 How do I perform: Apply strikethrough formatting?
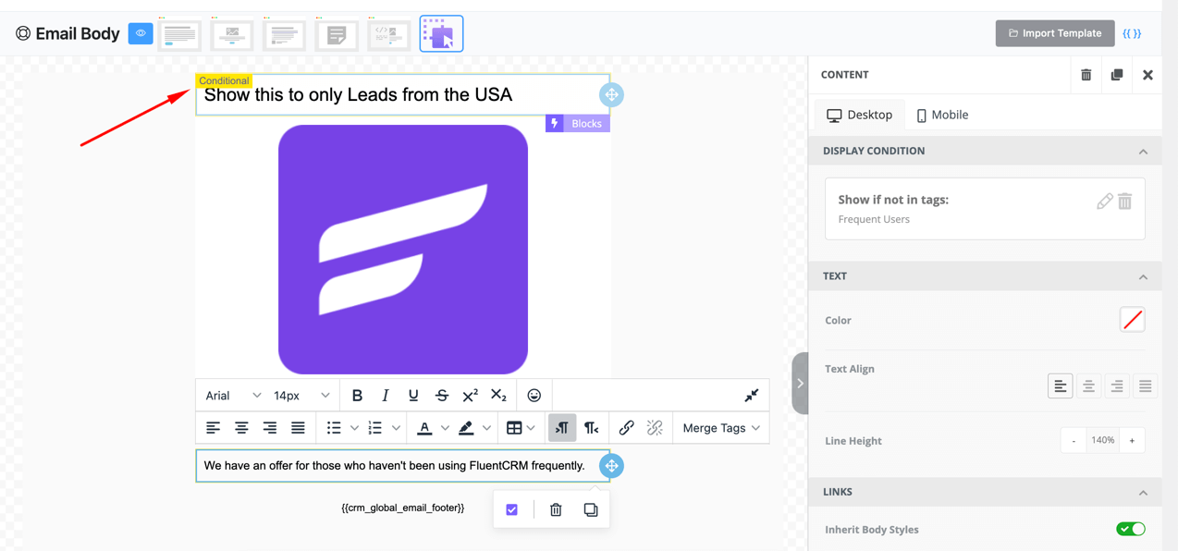[x=442, y=396]
